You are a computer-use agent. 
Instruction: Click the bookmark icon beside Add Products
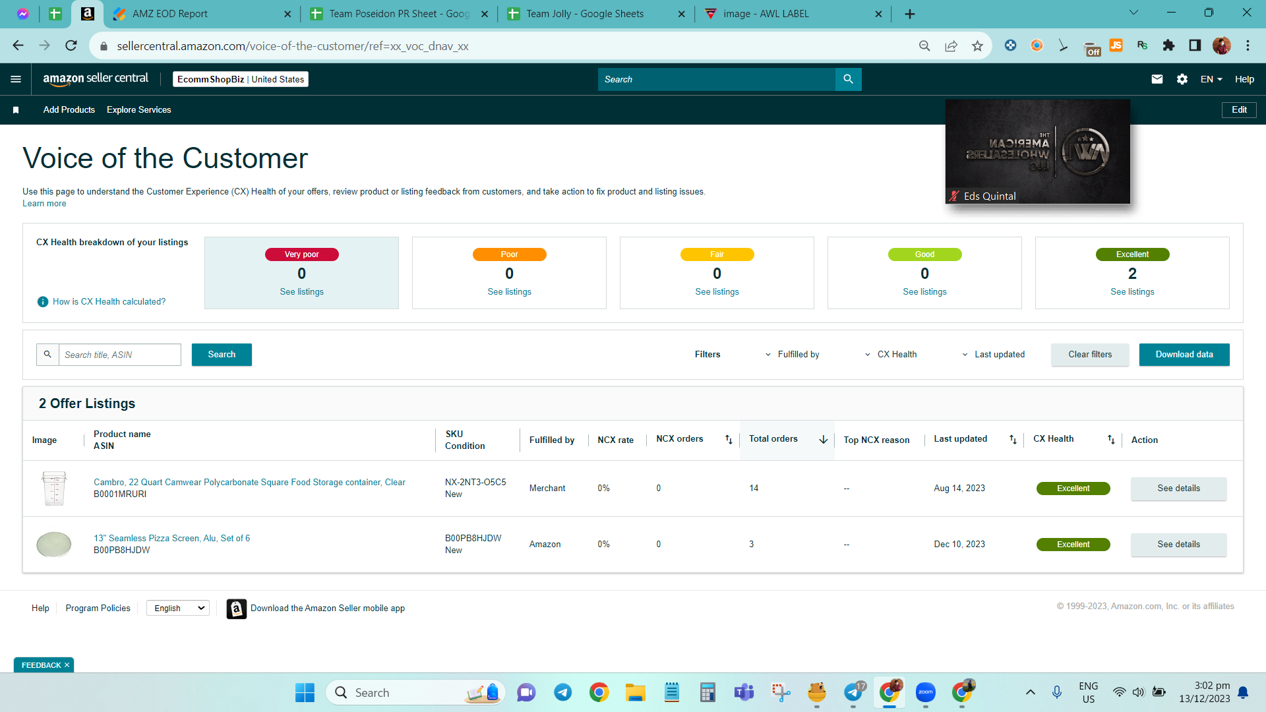point(16,110)
